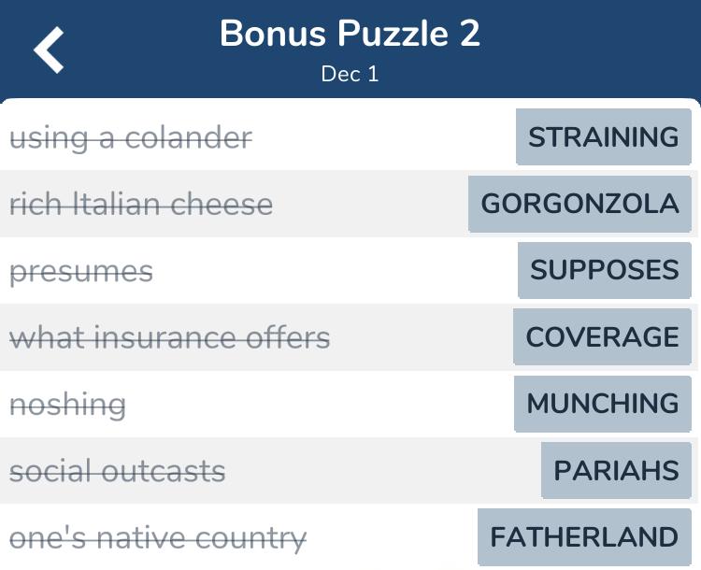Tap the "noshing" clue text
The width and height of the screenshot is (701, 570).
(x=67, y=405)
